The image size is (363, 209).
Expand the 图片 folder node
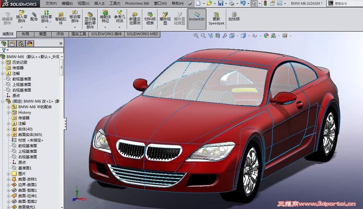[9, 174]
